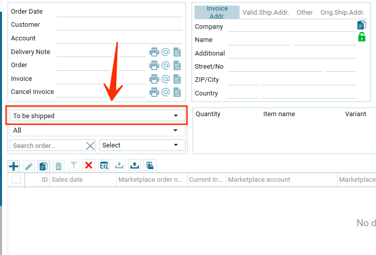Viewport: 376px width, 255px height.
Task: Open the 'Select' dropdown beside search
Action: coord(142,145)
